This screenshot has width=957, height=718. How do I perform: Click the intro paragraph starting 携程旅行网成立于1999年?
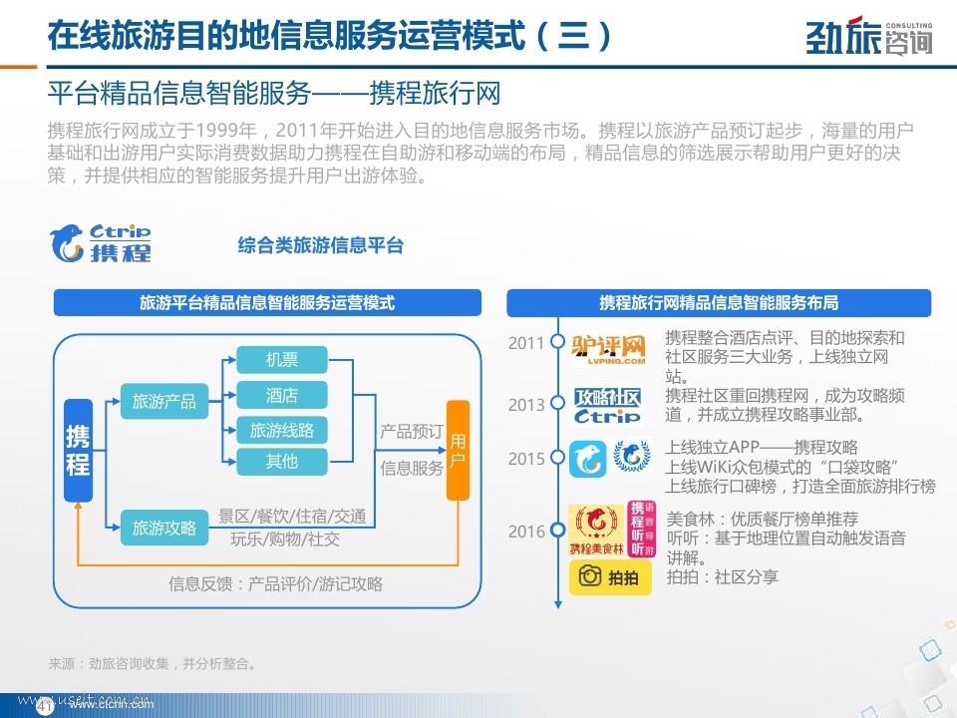coord(480,153)
